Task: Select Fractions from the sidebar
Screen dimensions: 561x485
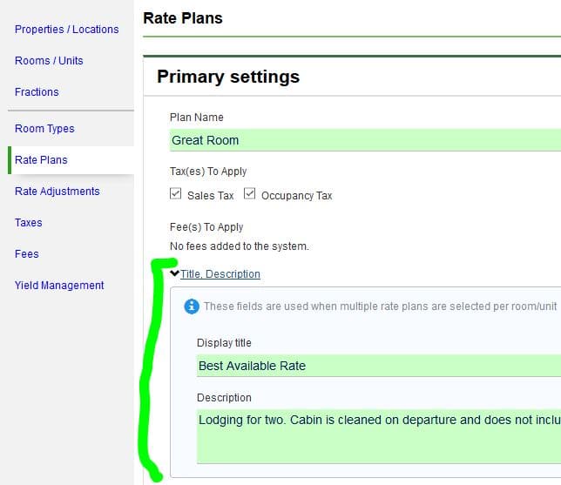Action: (x=37, y=92)
